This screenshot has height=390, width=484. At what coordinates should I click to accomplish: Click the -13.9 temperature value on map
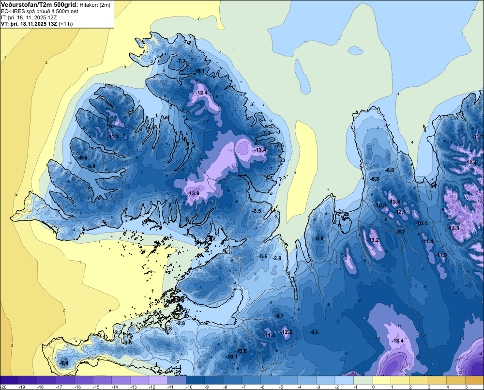(193, 193)
